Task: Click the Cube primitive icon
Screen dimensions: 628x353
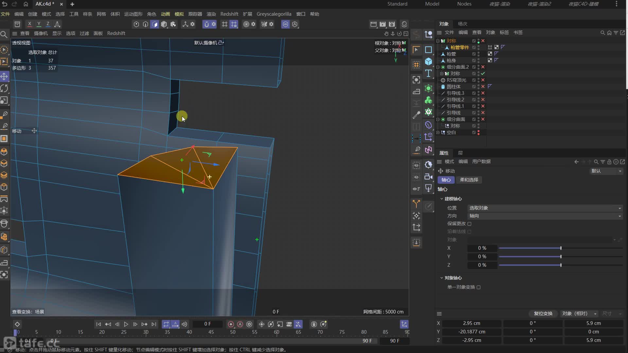Action: pos(428,61)
